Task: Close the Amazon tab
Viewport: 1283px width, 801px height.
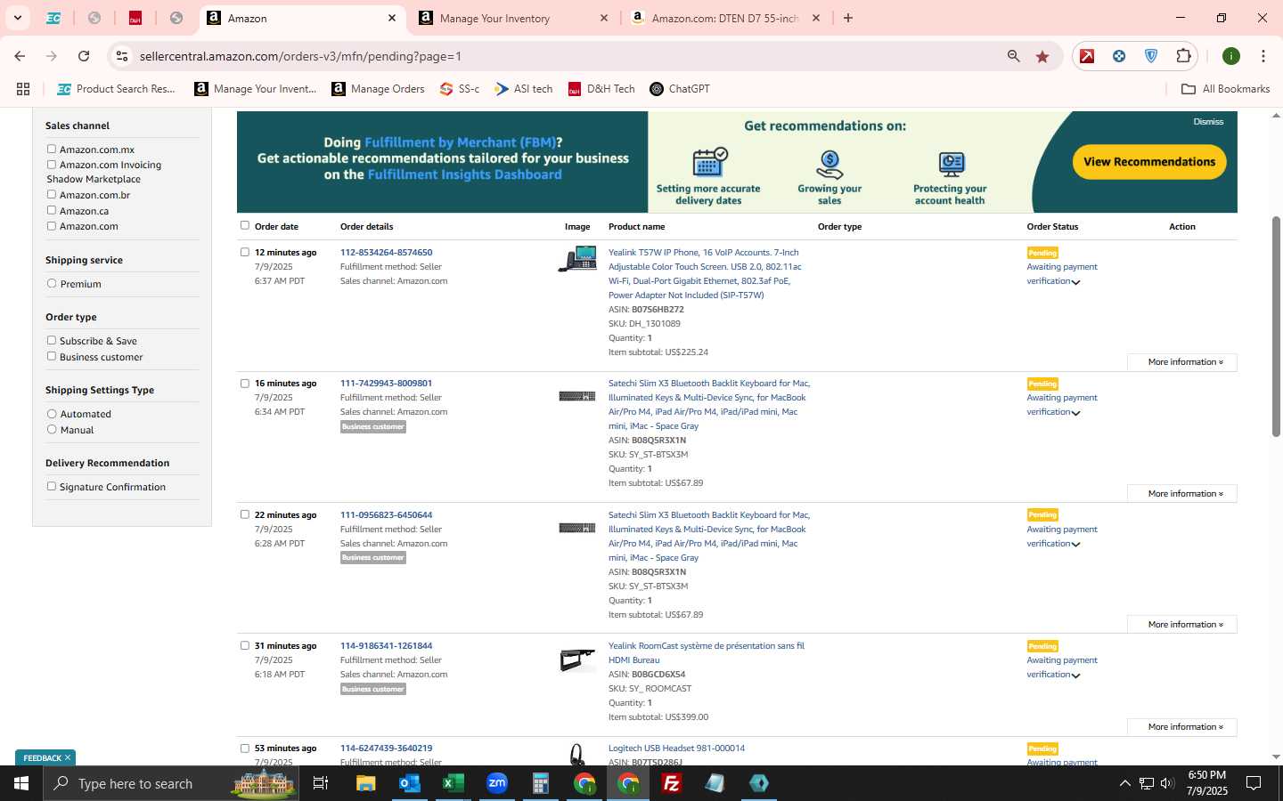Action: click(392, 18)
